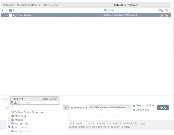The image size is (174, 135).
Task: Click remove permissions icon for My Team Folder
Action: (166, 15)
